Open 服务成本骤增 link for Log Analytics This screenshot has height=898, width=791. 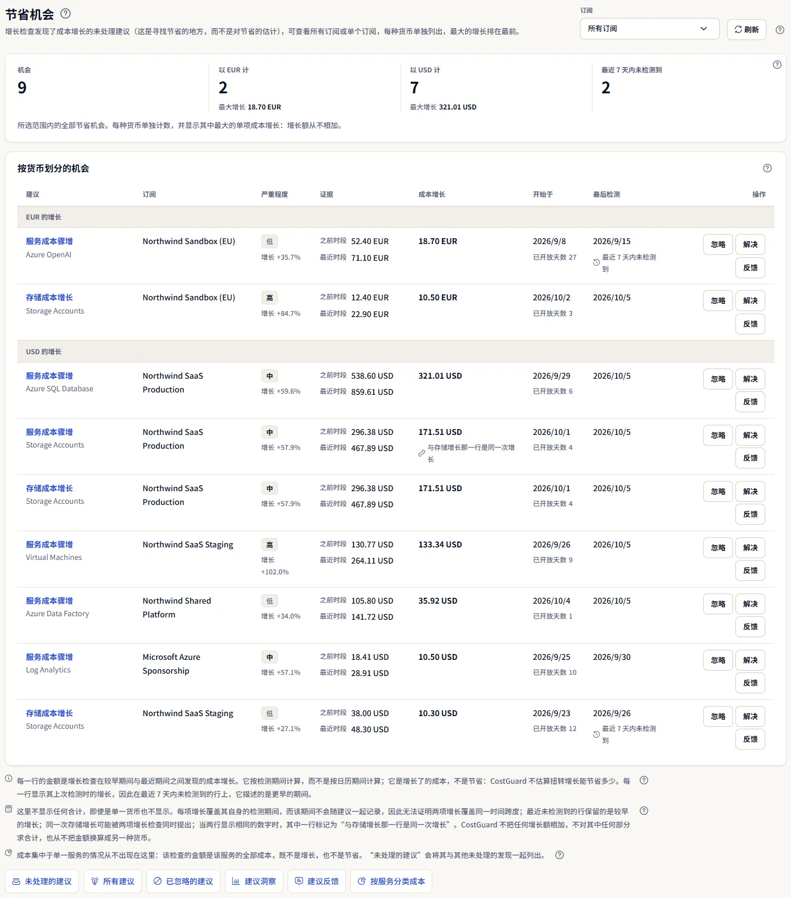click(49, 657)
